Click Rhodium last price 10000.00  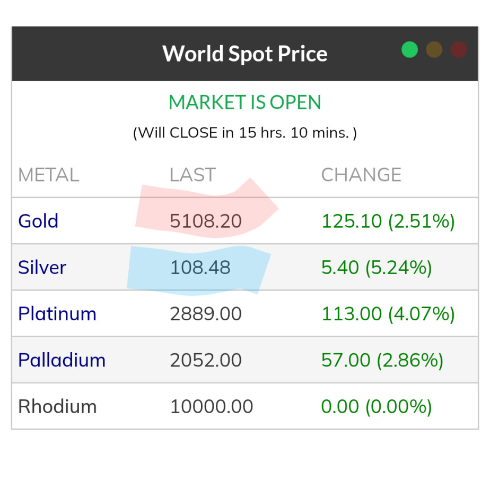tap(211, 406)
